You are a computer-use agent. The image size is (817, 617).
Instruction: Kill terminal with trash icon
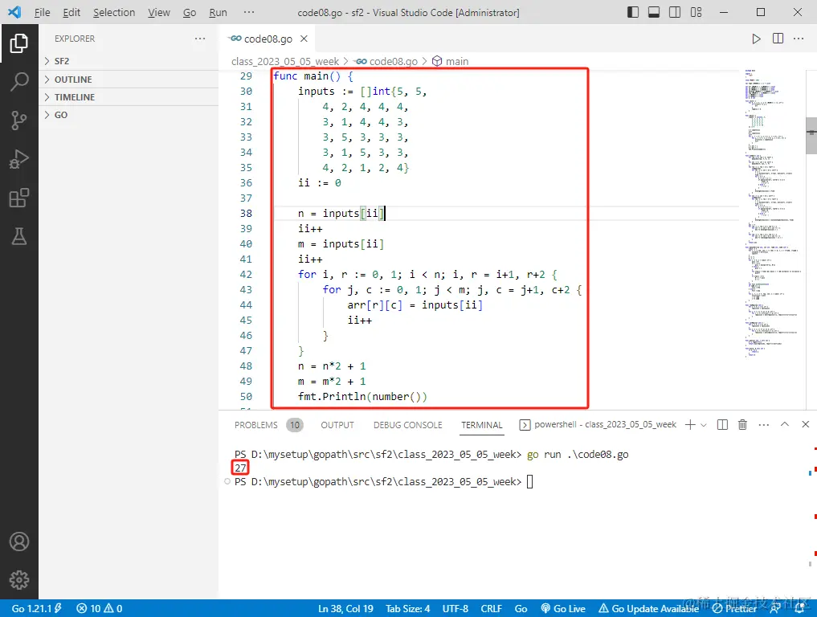(x=742, y=425)
